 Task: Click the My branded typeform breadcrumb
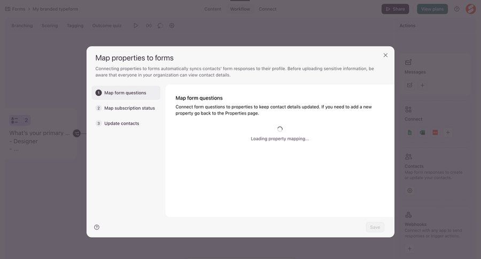tap(55, 9)
